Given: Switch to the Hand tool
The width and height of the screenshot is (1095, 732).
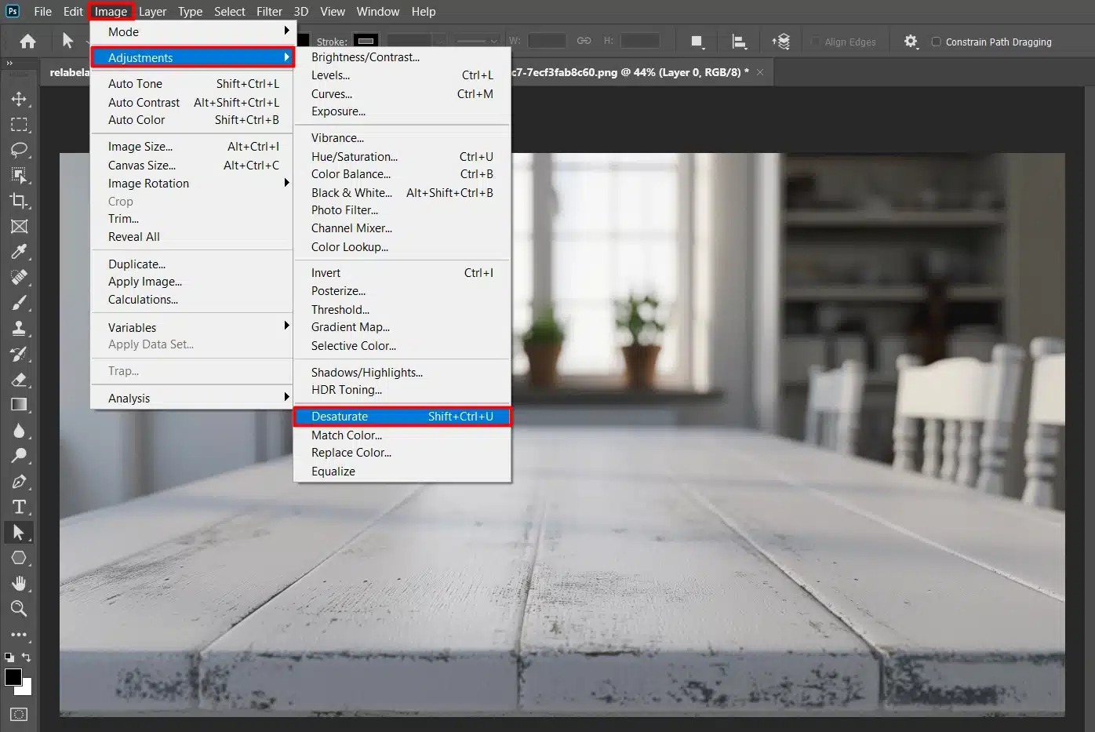Looking at the screenshot, I should tap(19, 583).
